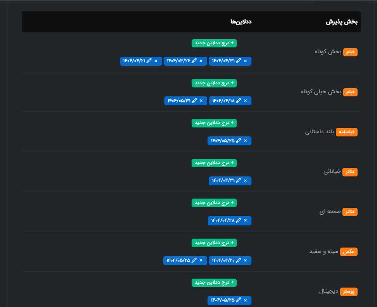Delete the 1404/04/21 deadline using its x

click(x=156, y=61)
